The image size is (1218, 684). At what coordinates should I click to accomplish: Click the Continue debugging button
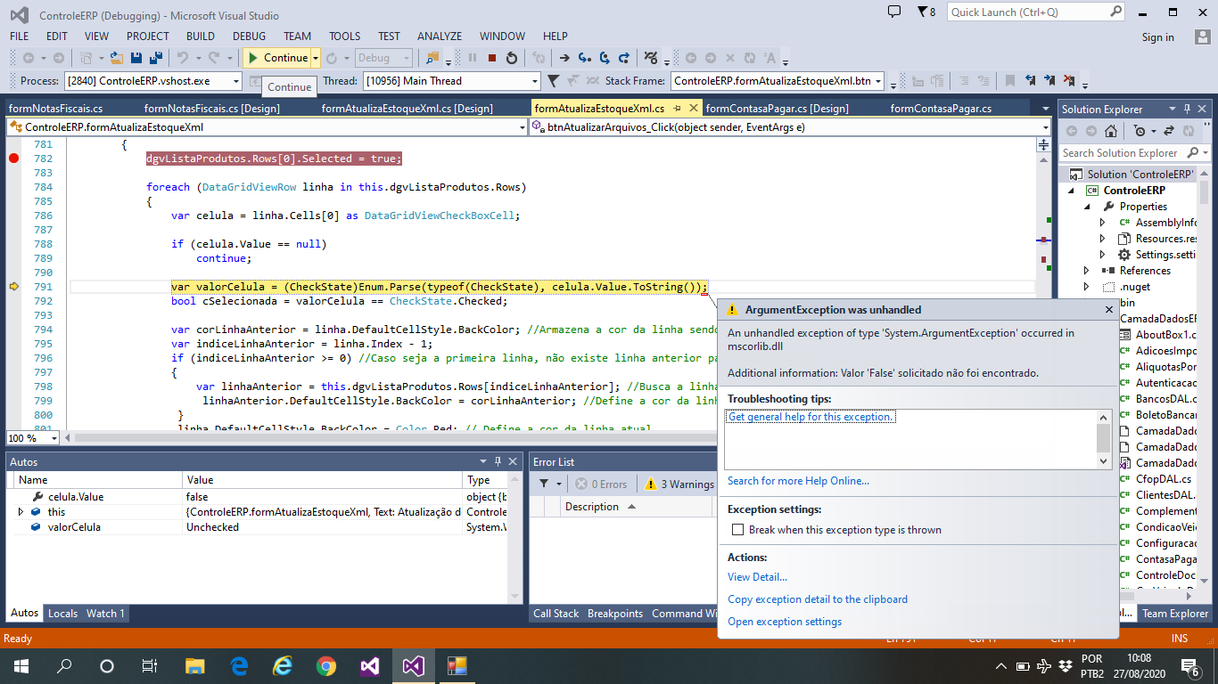tap(277, 58)
